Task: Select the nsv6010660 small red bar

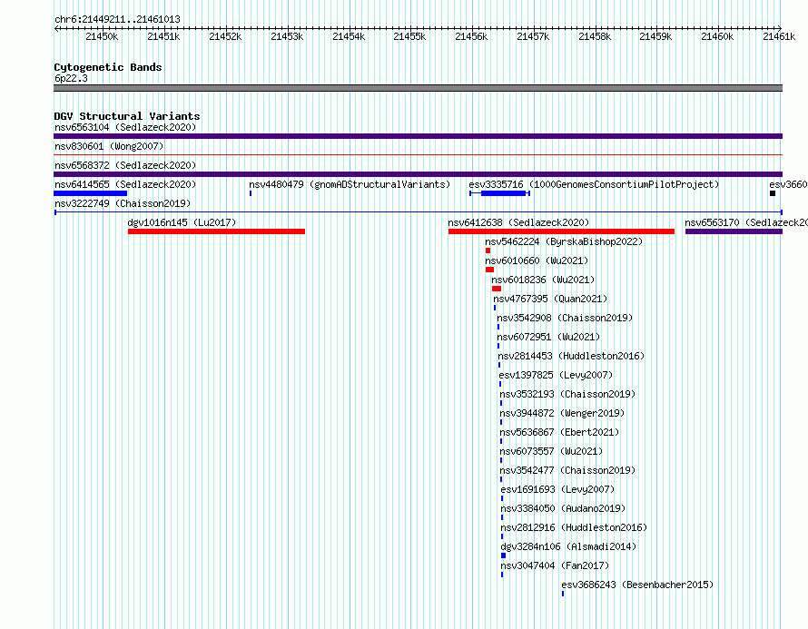Action: click(489, 270)
